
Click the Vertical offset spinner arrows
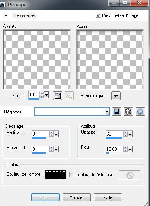point(51,134)
